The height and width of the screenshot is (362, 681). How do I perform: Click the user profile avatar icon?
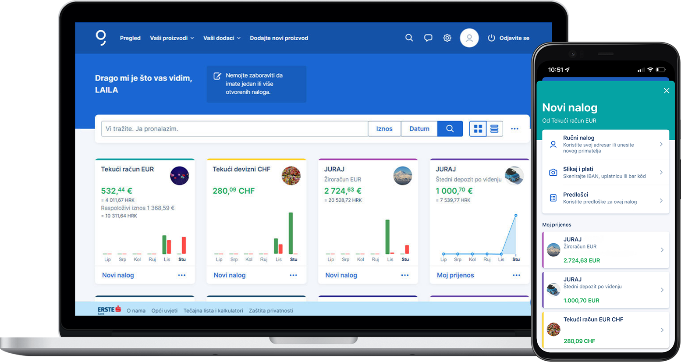point(469,38)
